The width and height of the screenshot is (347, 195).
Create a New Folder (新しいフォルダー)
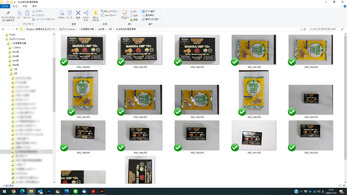pyautogui.click(x=96, y=16)
